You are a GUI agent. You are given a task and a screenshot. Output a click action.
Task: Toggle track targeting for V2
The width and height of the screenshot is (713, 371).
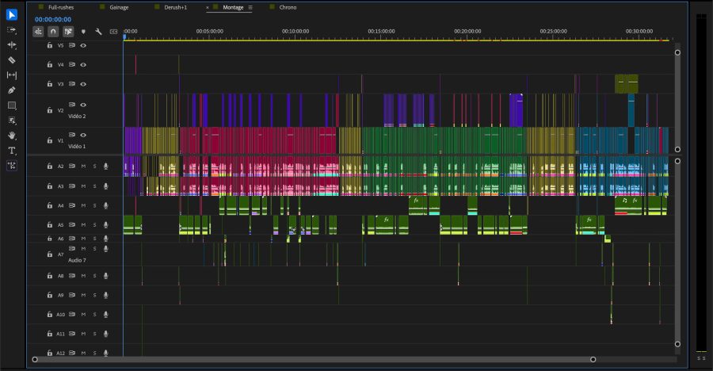coord(60,111)
